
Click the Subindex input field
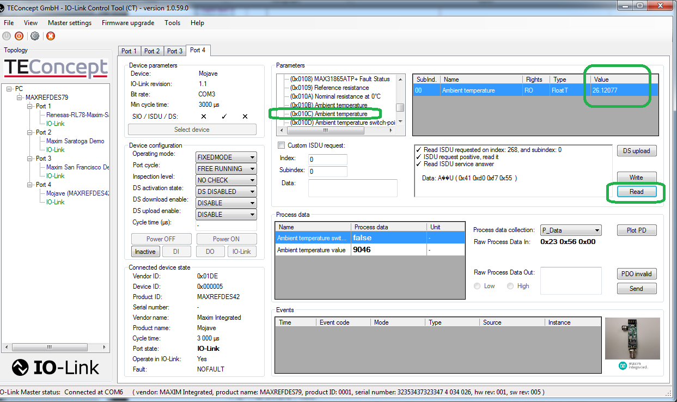tap(328, 172)
